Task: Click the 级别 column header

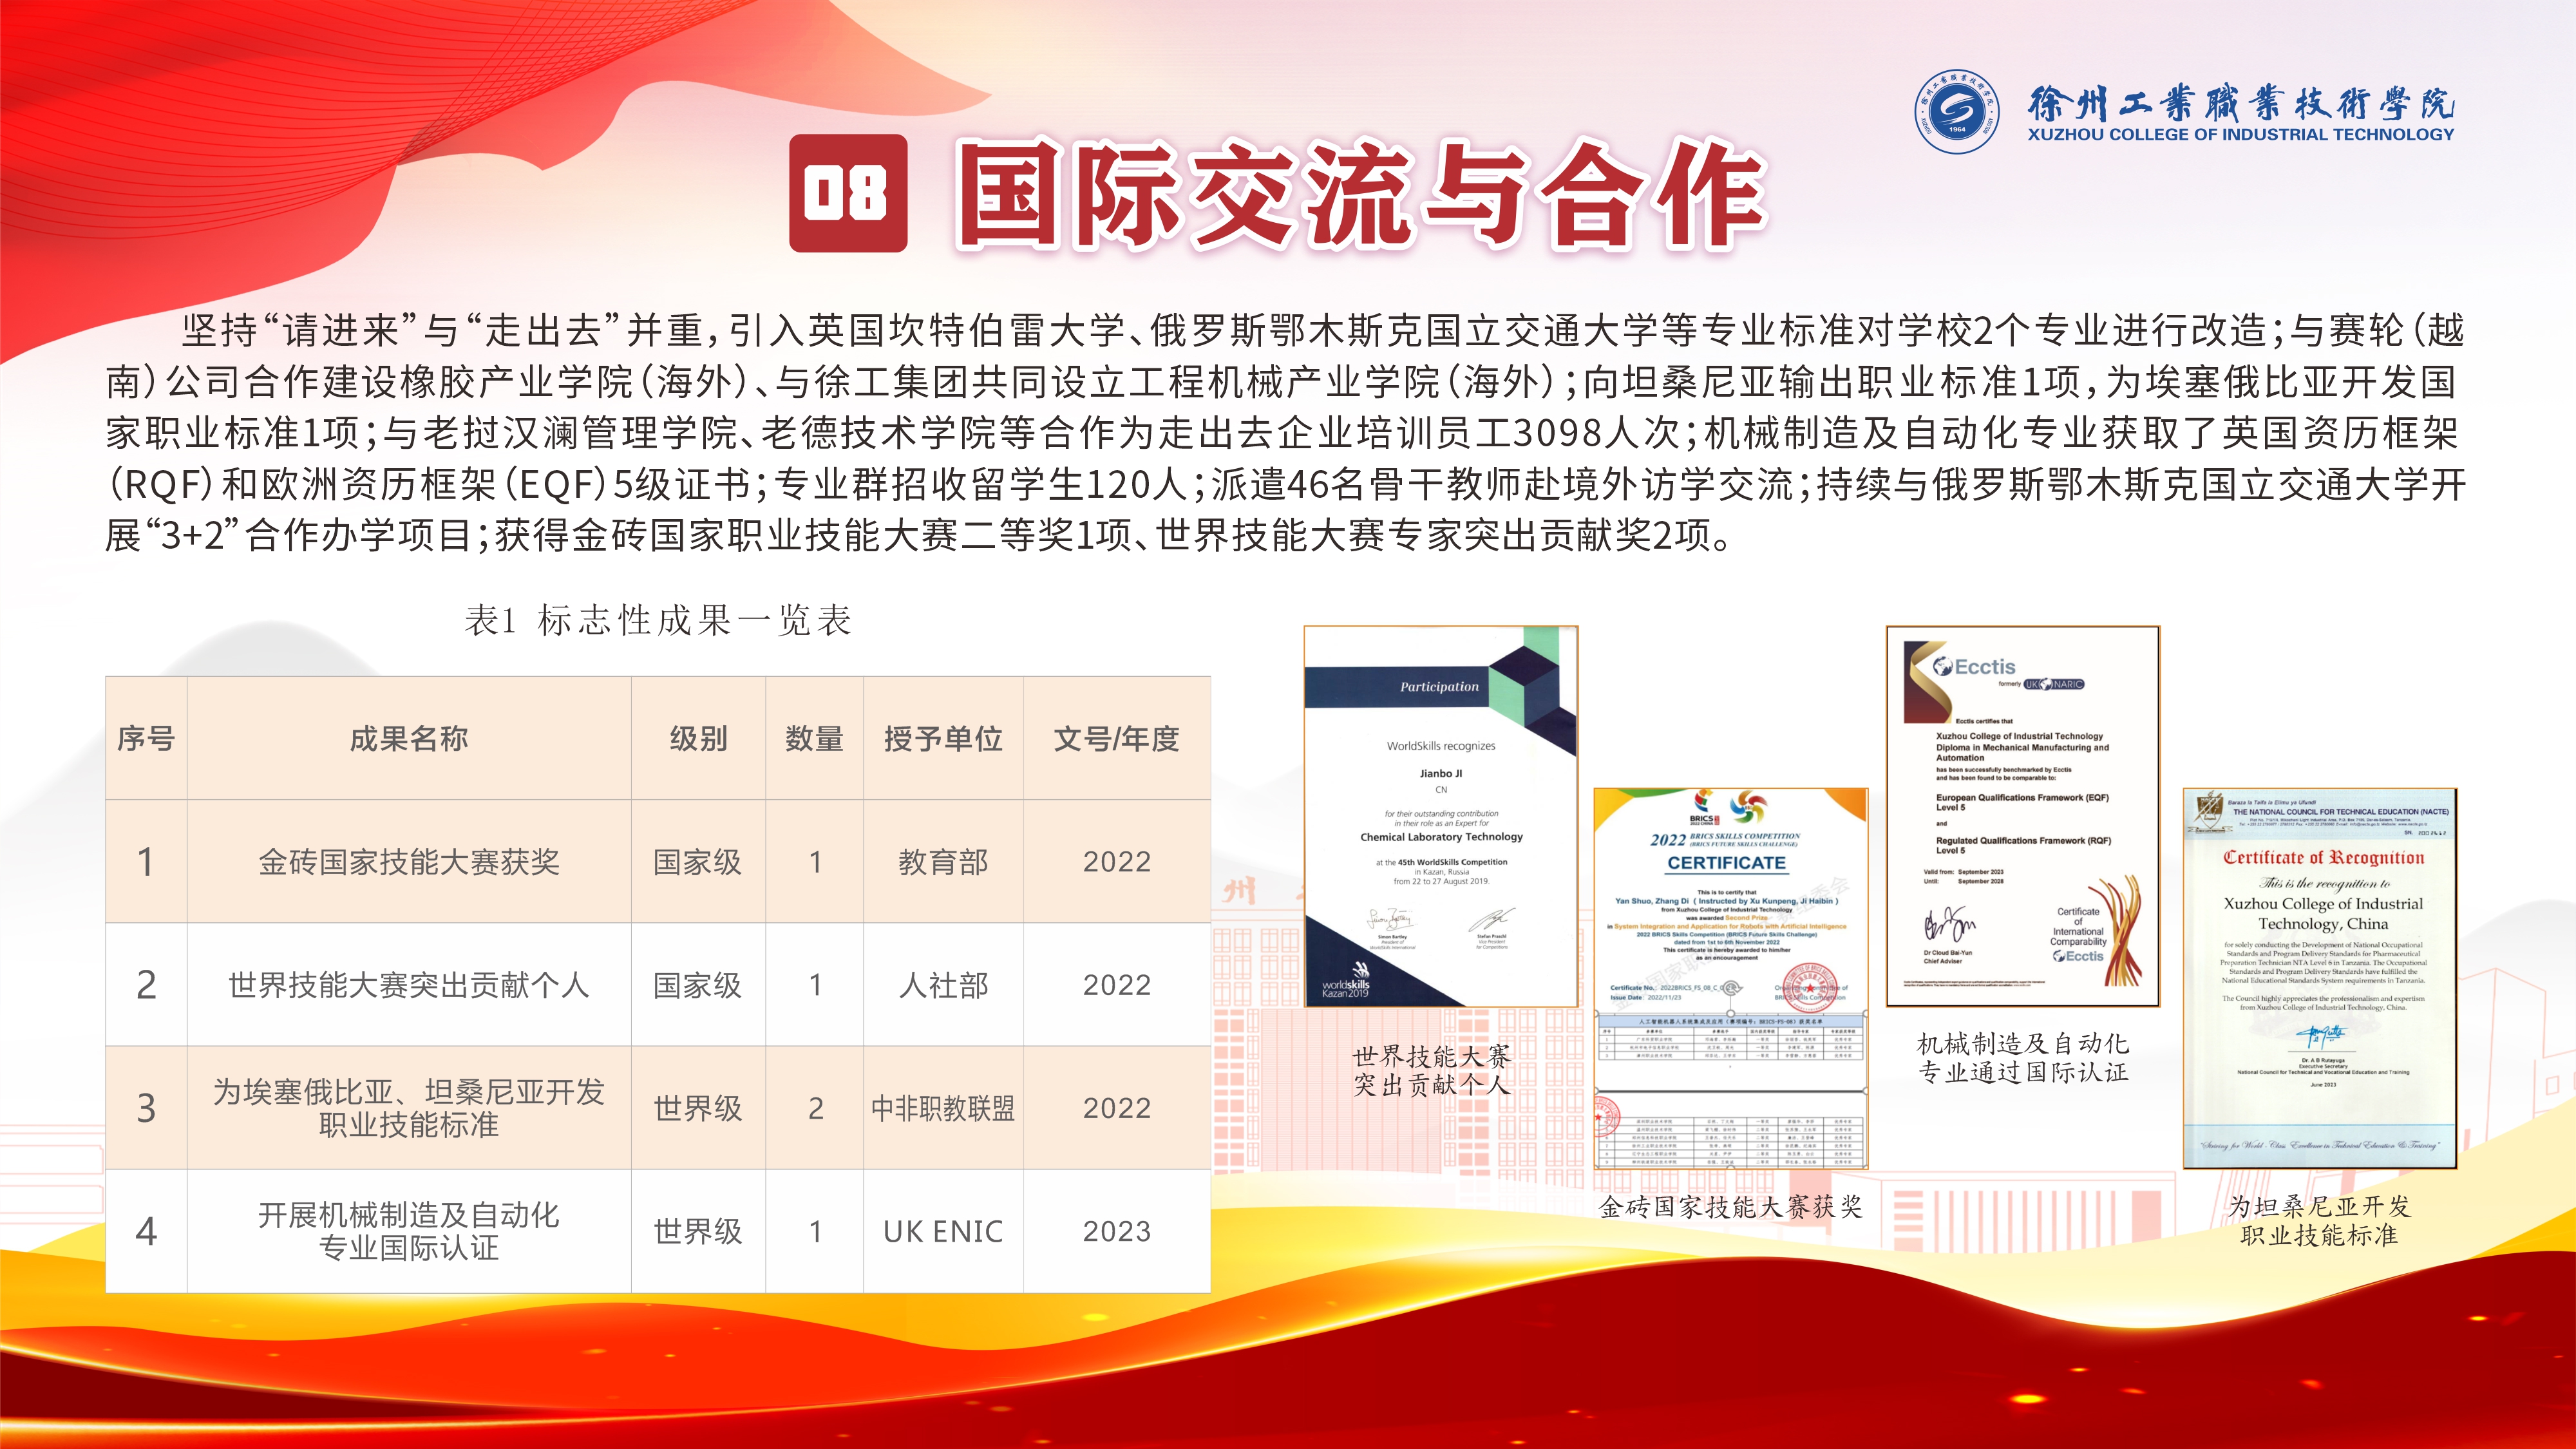Action: coord(698,739)
